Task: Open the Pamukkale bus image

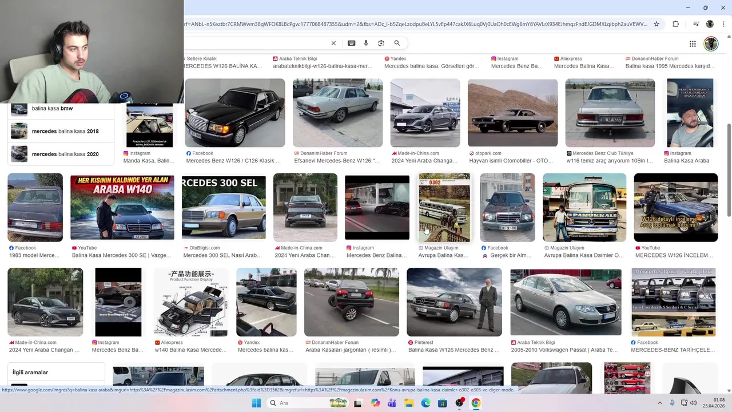Action: click(x=584, y=207)
